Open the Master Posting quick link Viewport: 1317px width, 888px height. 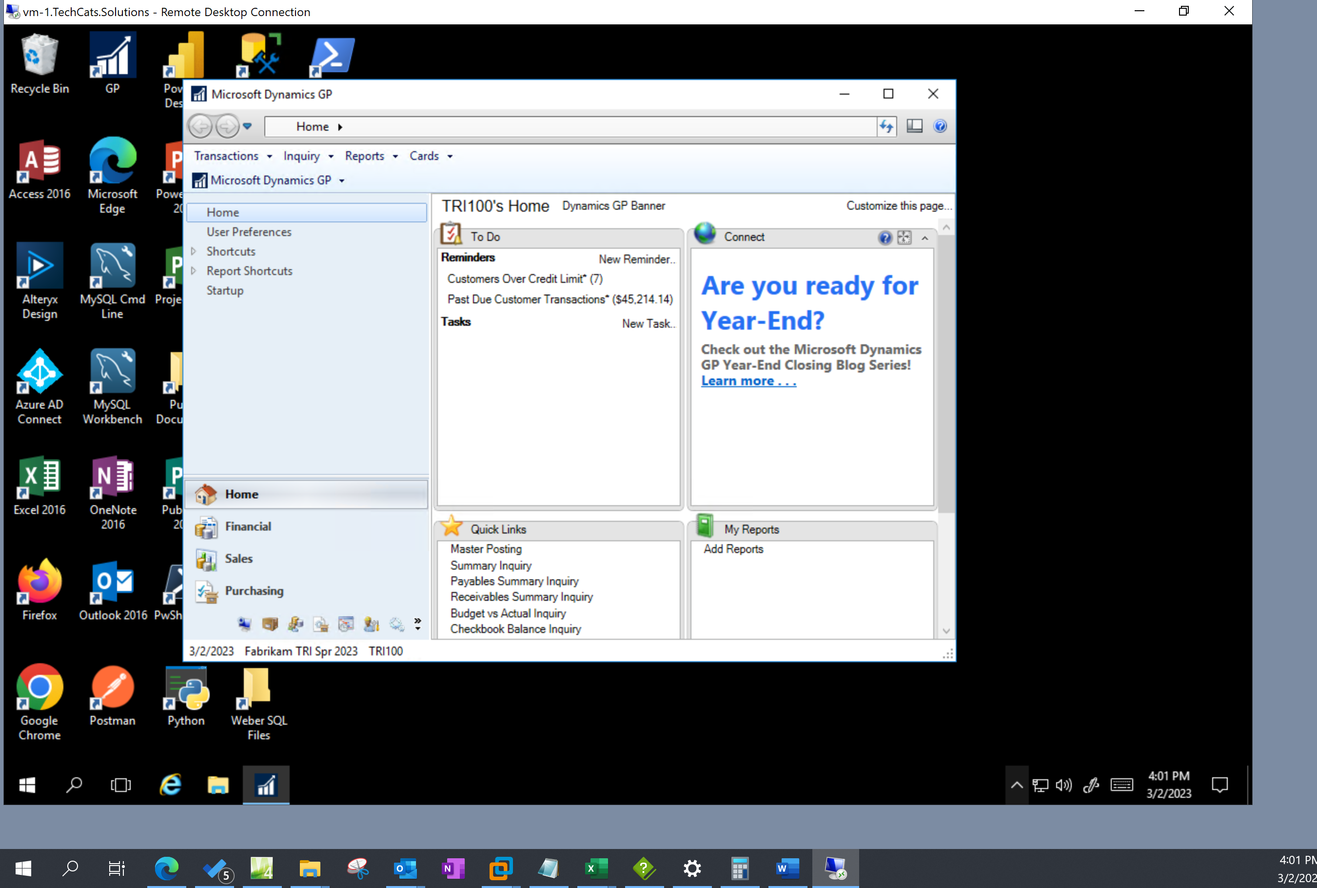click(x=486, y=549)
